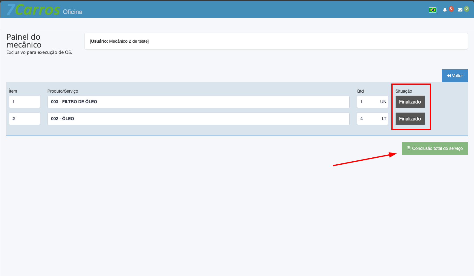Click the Qtd column label
Image resolution: width=474 pixels, height=276 pixels.
pos(360,91)
